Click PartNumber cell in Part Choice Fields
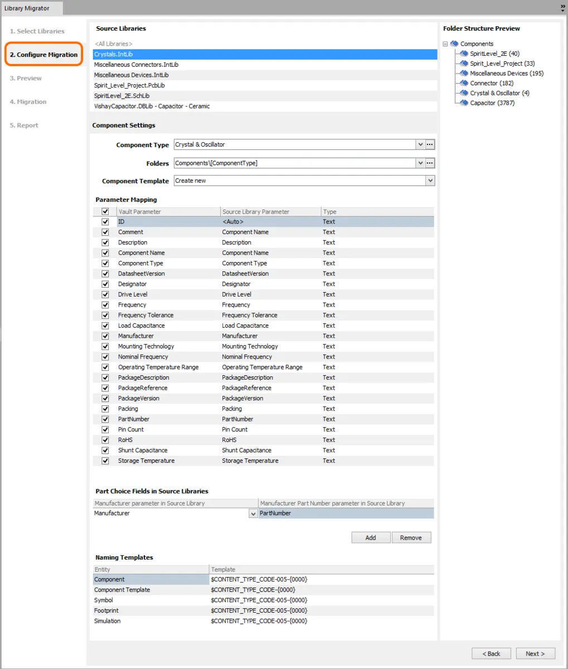This screenshot has width=568, height=669. 346,513
